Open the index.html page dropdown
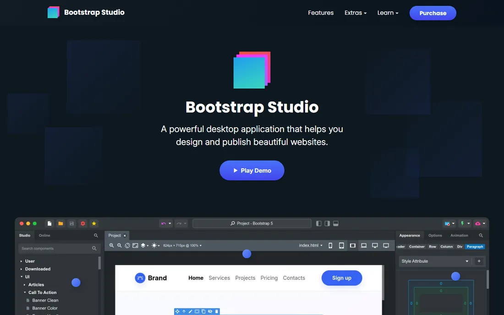Image resolution: width=504 pixels, height=315 pixels. tap(311, 245)
